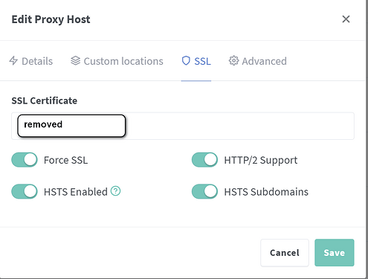
Task: Switch to Custom locations tab
Action: coord(117,61)
